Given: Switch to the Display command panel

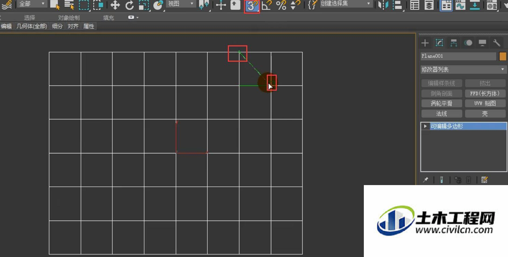Looking at the screenshot, I should pyautogui.click(x=482, y=43).
